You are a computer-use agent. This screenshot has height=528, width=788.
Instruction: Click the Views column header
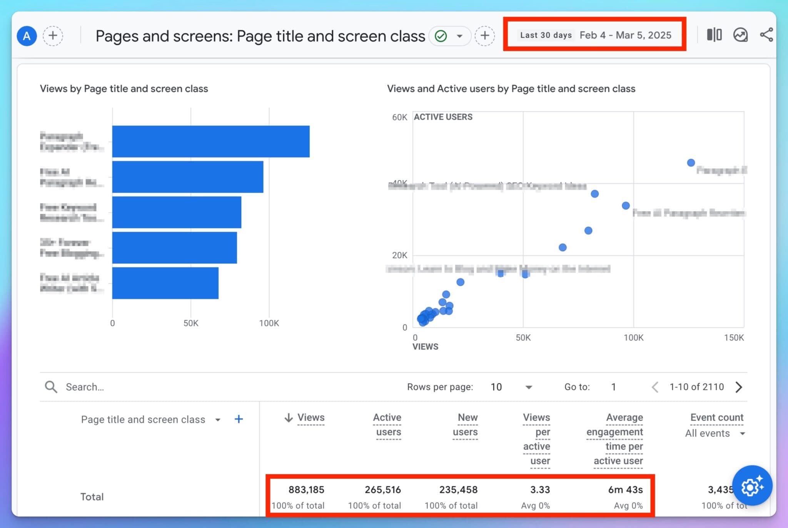(x=311, y=418)
